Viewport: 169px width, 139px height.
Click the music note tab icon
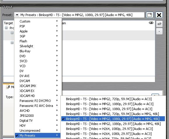[8, 87]
